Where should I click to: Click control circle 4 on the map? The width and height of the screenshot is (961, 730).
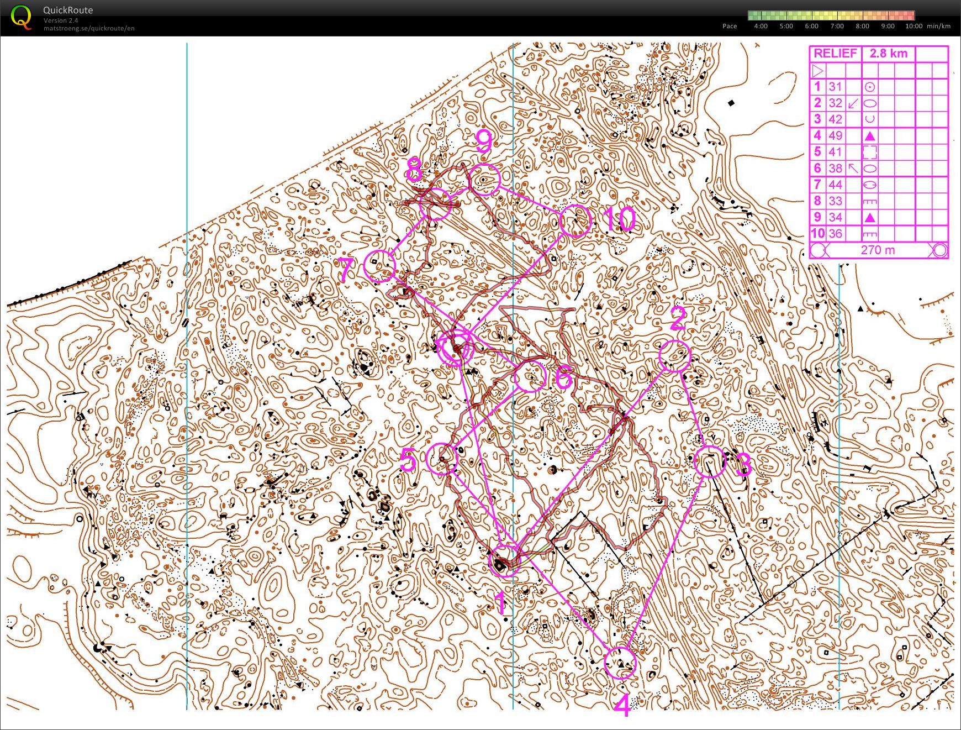620,663
